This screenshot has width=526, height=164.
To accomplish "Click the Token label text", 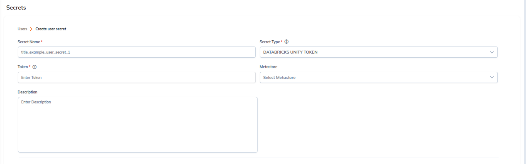I will [x=23, y=67].
